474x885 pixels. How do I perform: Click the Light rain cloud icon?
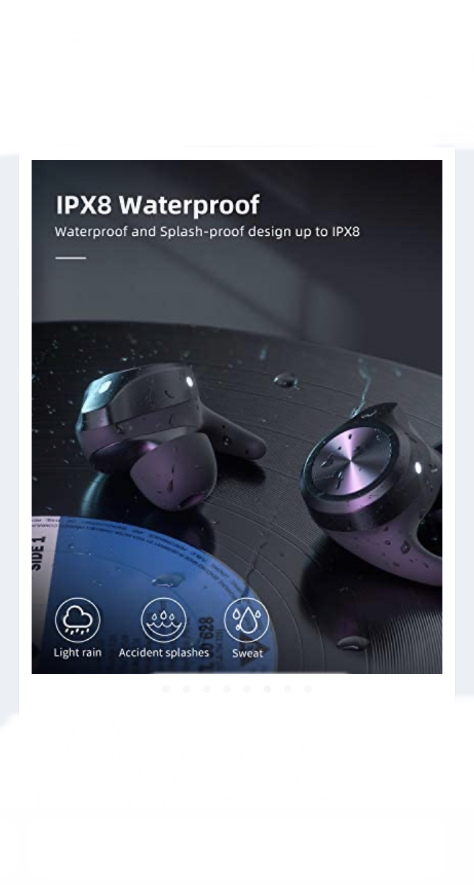click(x=77, y=620)
